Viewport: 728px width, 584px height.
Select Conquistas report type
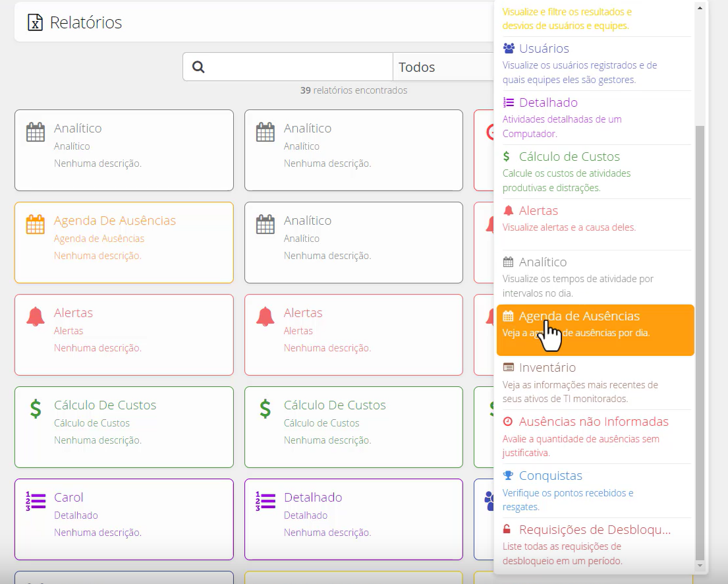[595, 491]
